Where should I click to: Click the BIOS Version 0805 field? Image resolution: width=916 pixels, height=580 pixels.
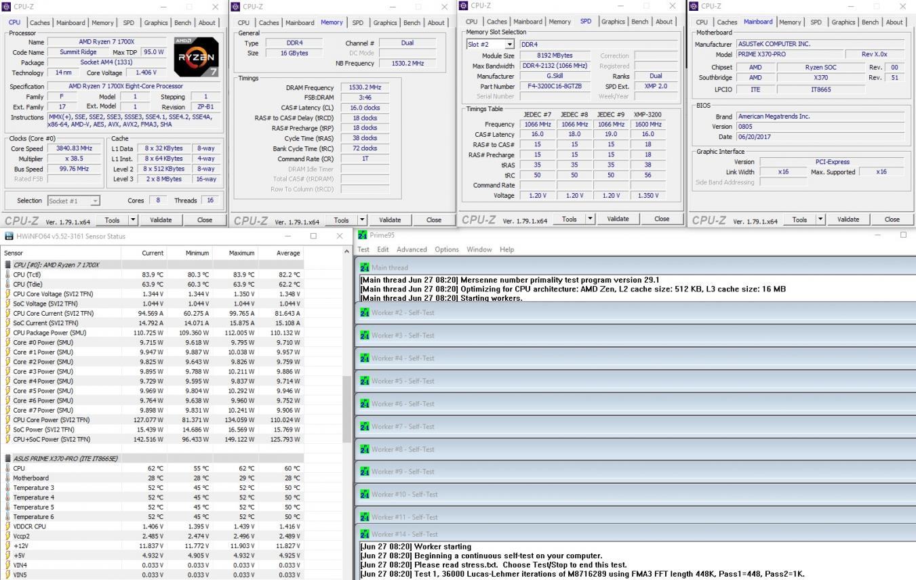click(820, 127)
